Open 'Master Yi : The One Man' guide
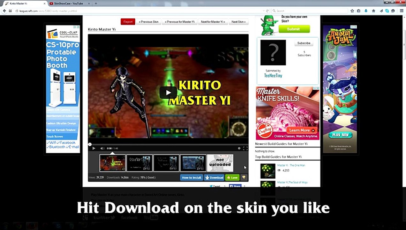This screenshot has height=230, width=406. [x=291, y=165]
